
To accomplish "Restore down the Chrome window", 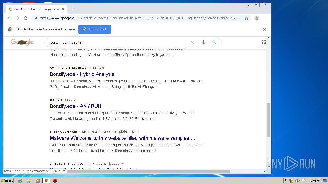I will click(x=256, y=5).
